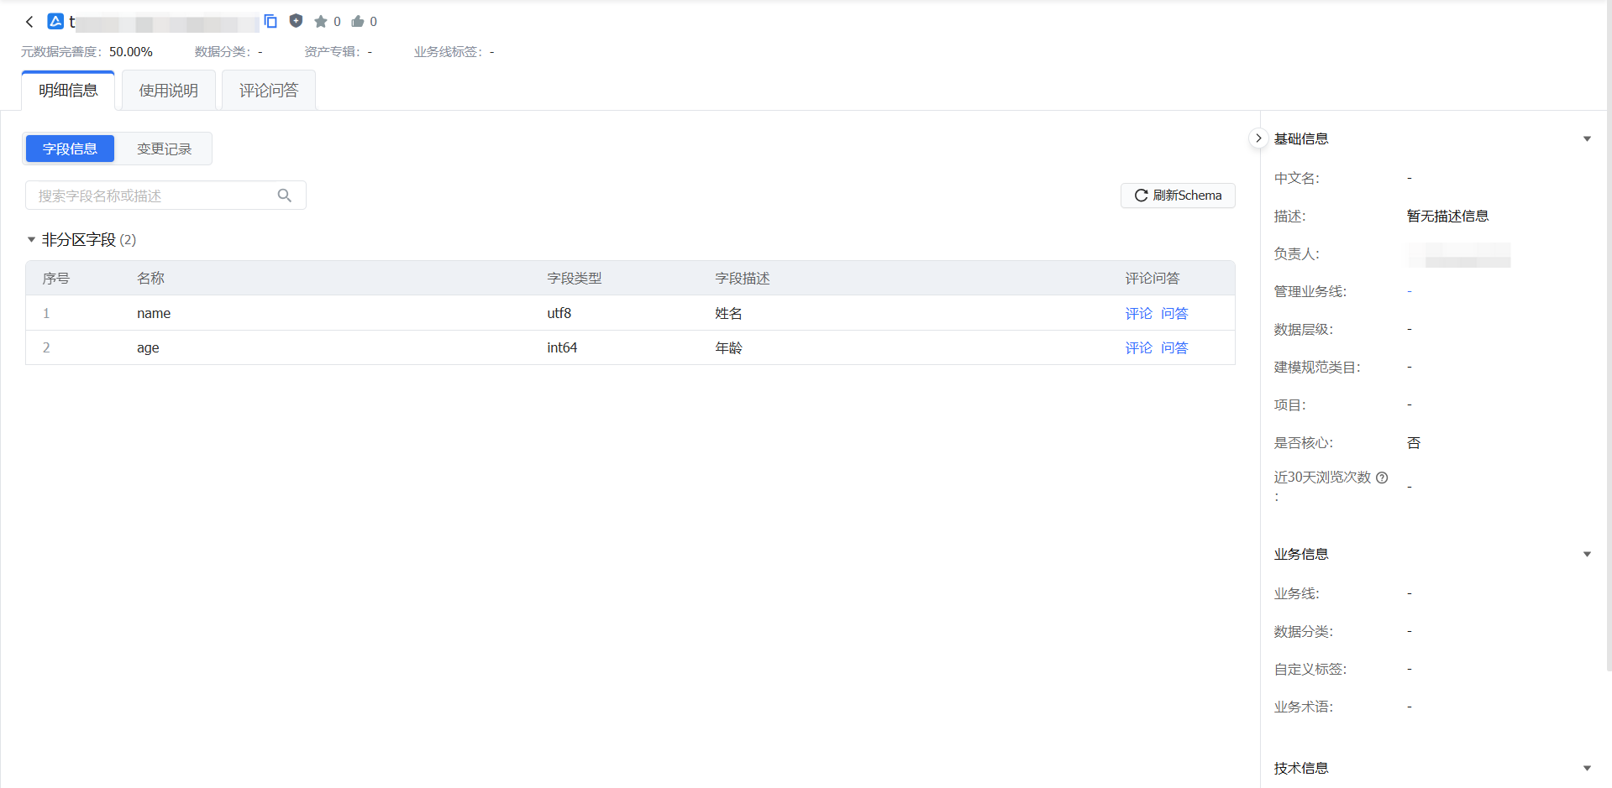Screen dimensions: 1612x788
Task: Switch to 变更记录 view
Action: pyautogui.click(x=164, y=149)
